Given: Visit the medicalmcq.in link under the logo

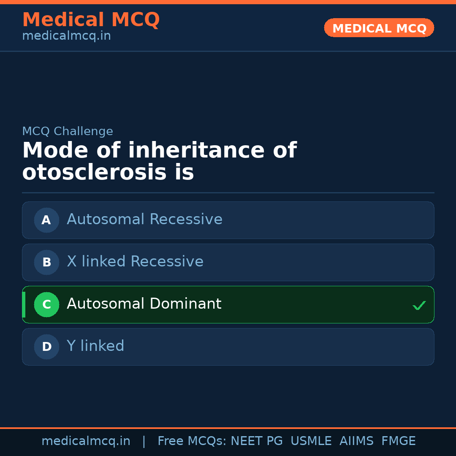Looking at the screenshot, I should click(66, 35).
